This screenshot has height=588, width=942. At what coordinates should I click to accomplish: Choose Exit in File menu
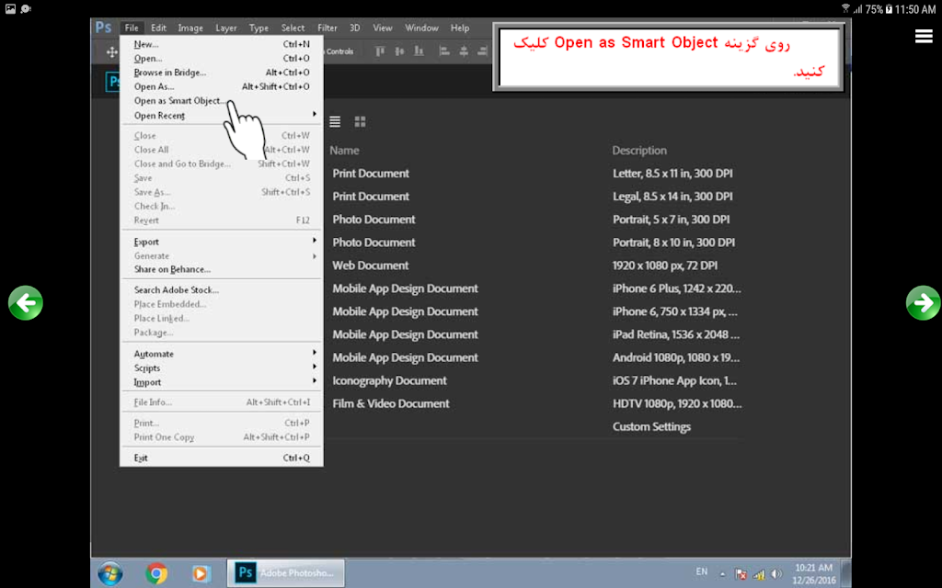click(x=222, y=458)
